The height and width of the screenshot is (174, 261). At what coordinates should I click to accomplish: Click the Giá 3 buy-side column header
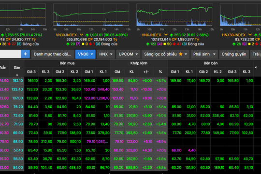[x=31, y=72]
